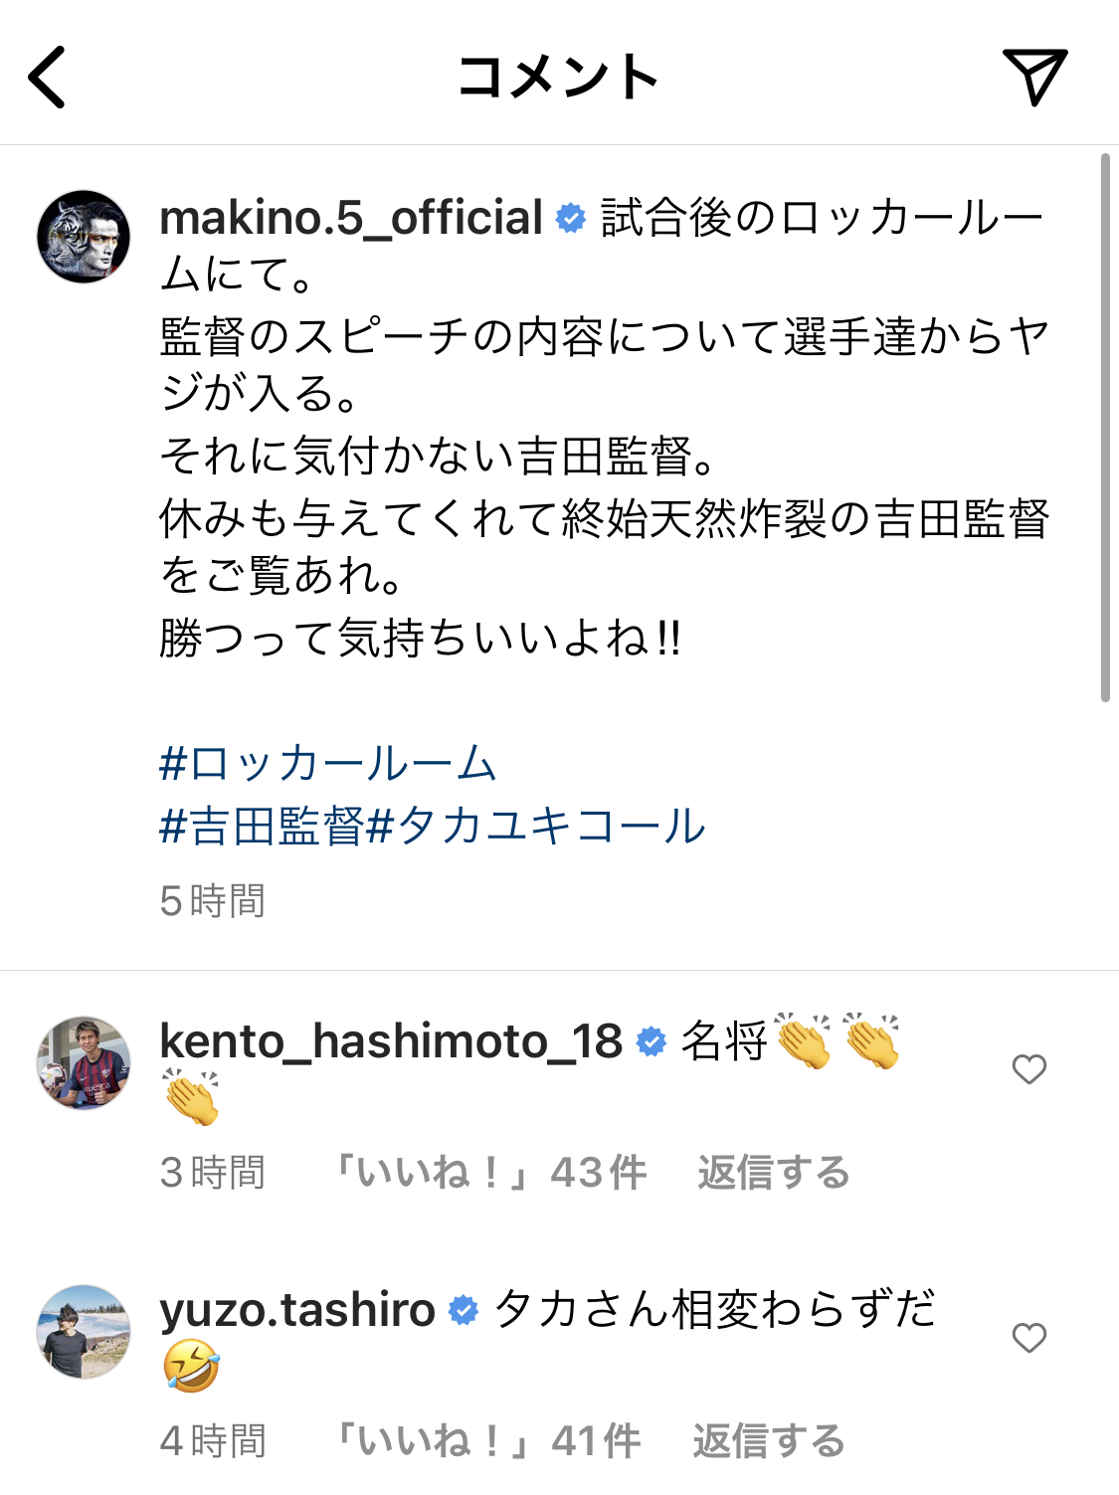1119x1495 pixels.
Task: Open yuzo.tashiro profile picture
Action: pyautogui.click(x=84, y=1331)
